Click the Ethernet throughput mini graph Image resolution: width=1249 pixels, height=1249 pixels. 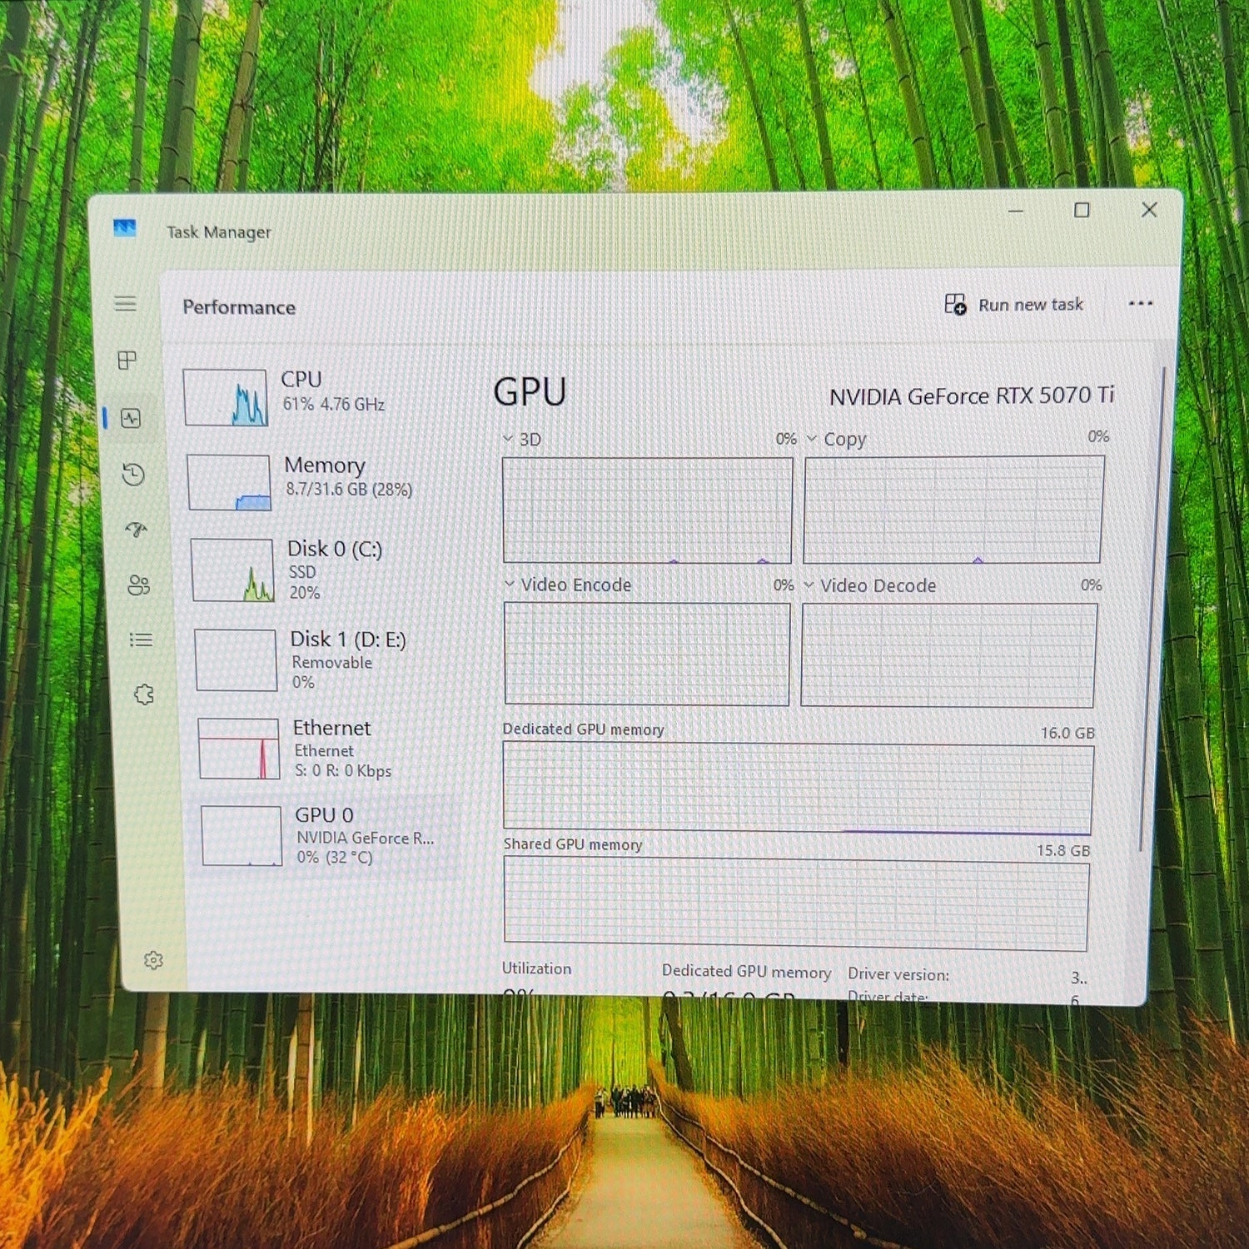[239, 749]
